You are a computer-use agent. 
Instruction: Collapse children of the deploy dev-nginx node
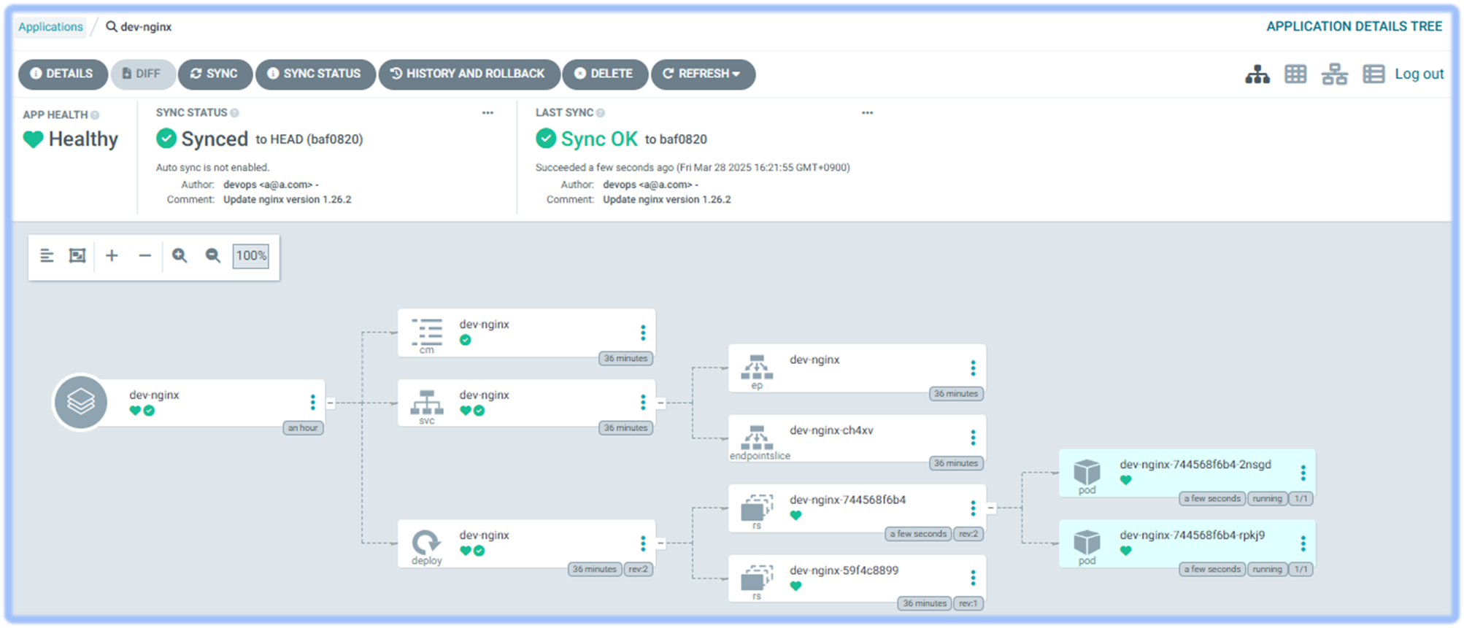660,543
